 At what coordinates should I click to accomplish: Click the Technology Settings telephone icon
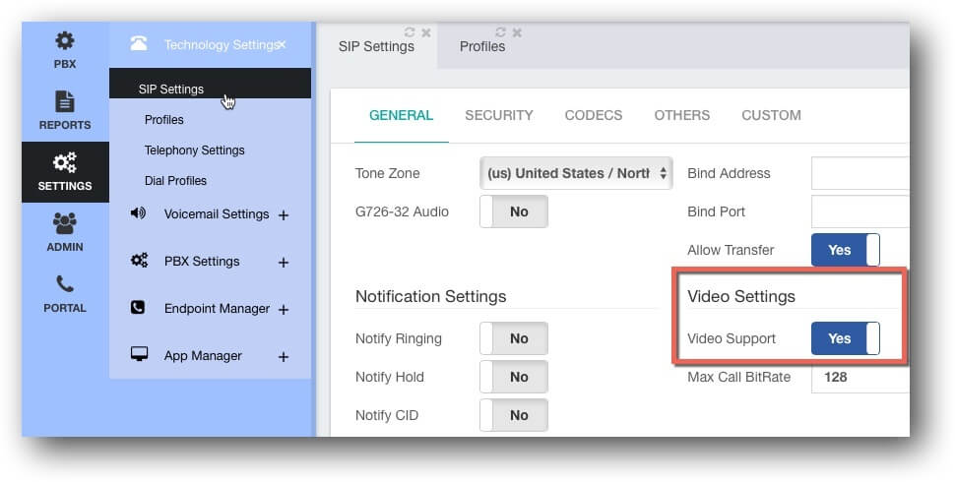pos(139,44)
